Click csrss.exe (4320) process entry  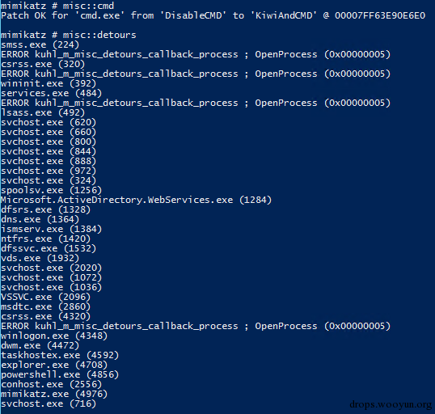tap(45, 317)
